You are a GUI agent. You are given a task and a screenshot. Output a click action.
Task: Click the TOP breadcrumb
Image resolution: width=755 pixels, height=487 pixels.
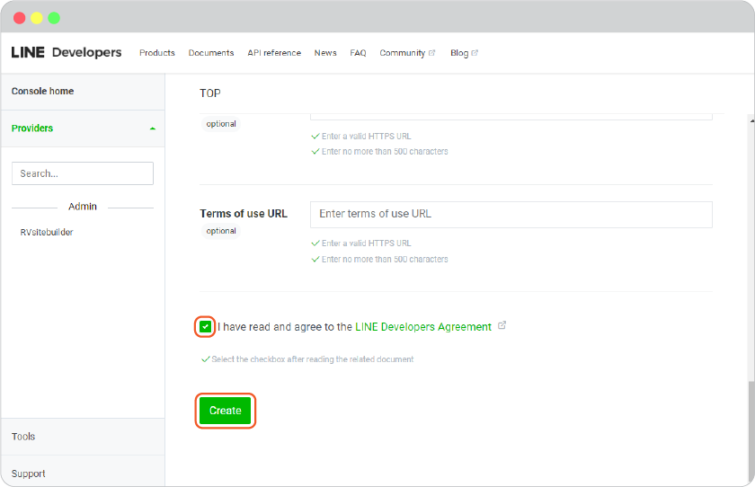tap(210, 93)
